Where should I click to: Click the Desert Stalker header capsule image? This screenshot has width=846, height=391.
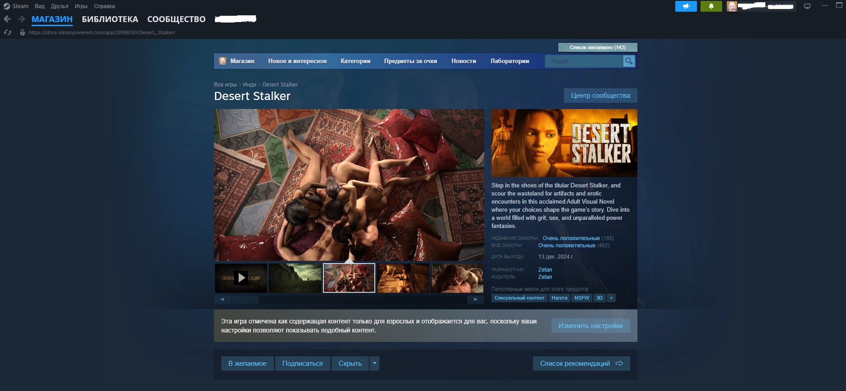click(564, 143)
